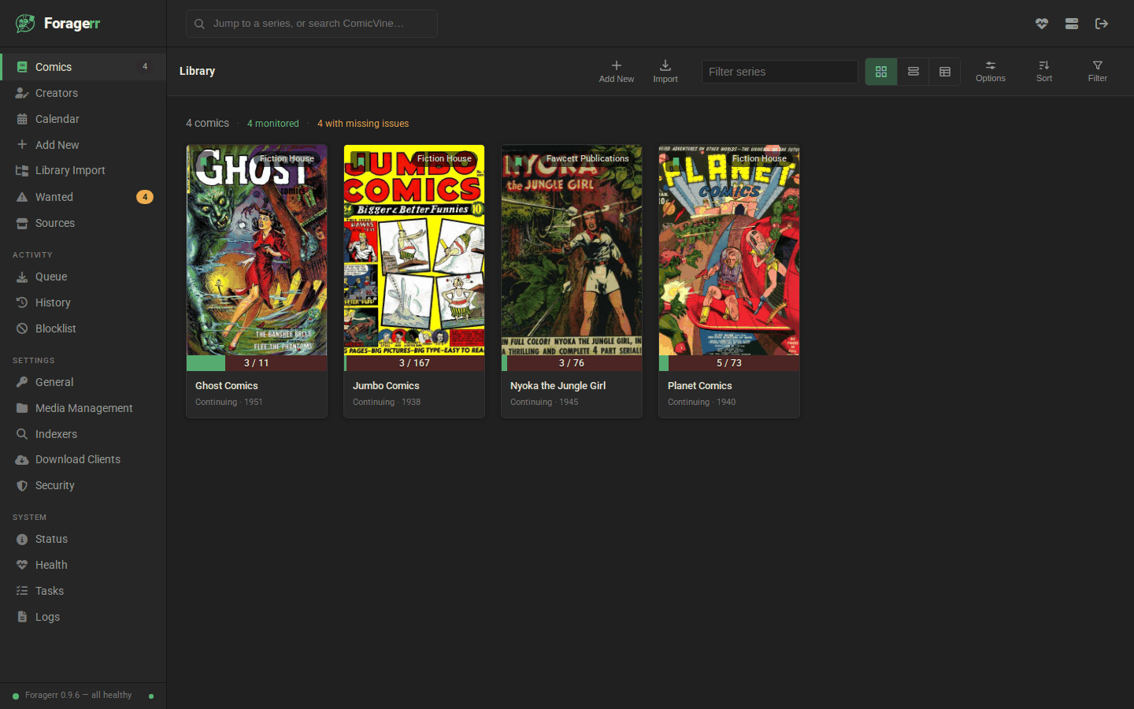
Task: Toggle monitored bookmark on Nyoka poster
Action: pyautogui.click(x=517, y=161)
